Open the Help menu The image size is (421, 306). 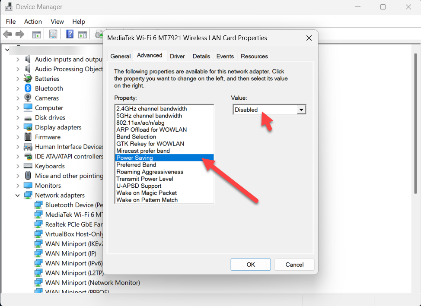pyautogui.click(x=79, y=22)
